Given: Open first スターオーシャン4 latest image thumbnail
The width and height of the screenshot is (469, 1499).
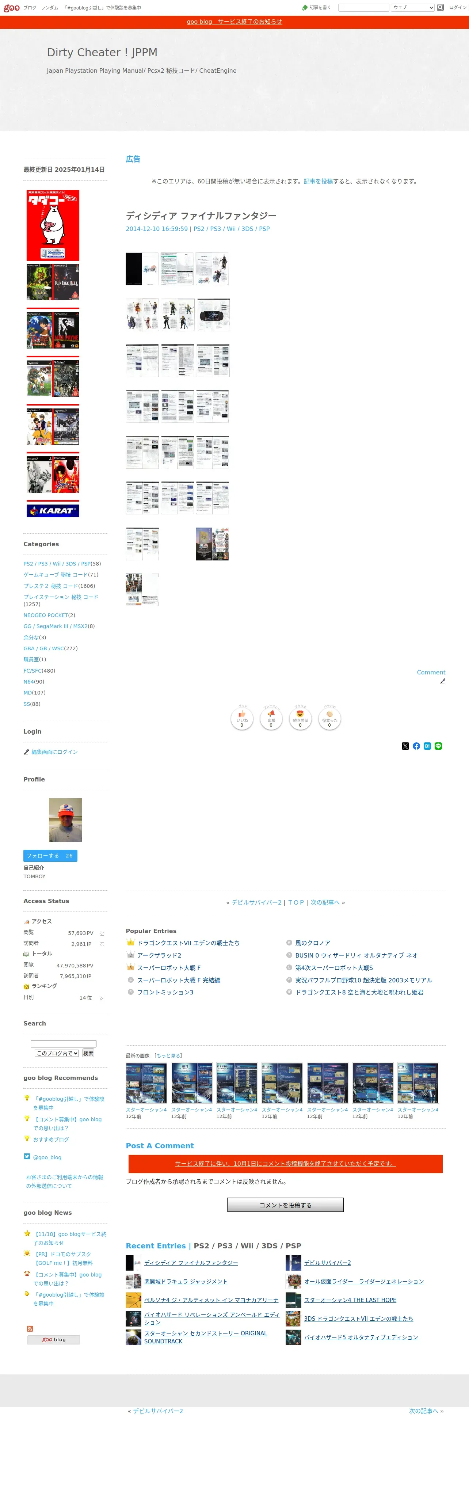Looking at the screenshot, I should [x=146, y=1083].
